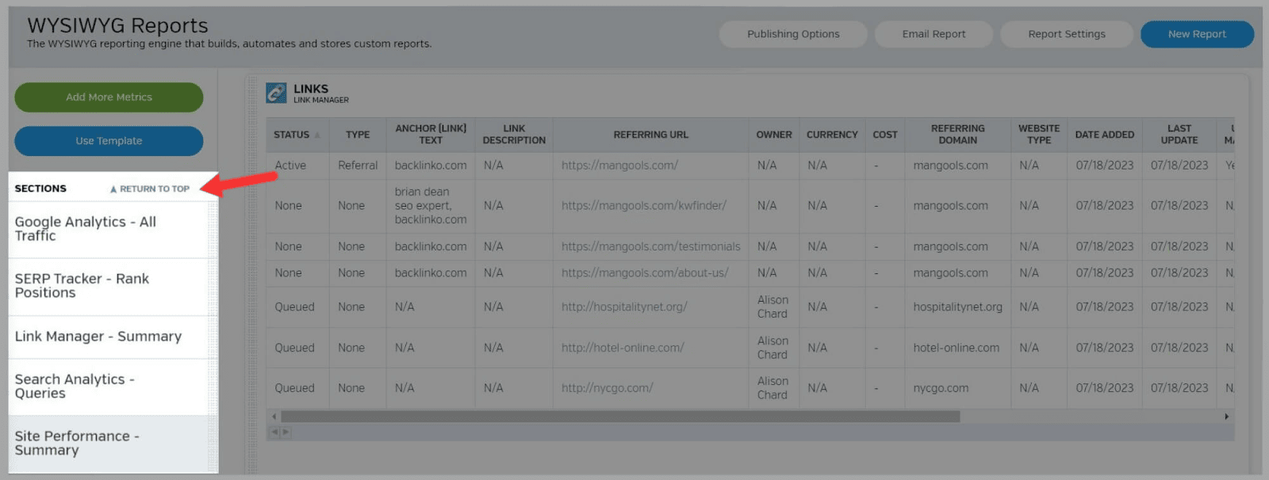Click the right arrow of horizontal scrollbar
This screenshot has width=1269, height=480.
pyautogui.click(x=1226, y=417)
